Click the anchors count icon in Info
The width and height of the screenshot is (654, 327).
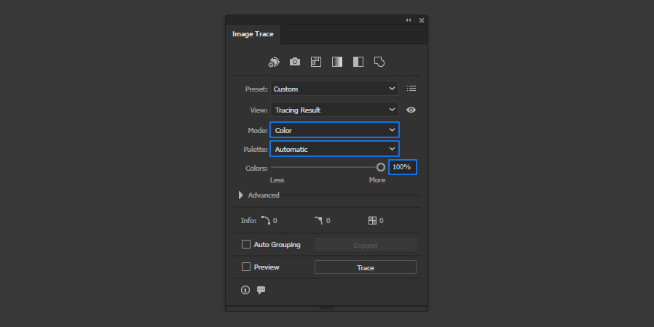coord(319,220)
